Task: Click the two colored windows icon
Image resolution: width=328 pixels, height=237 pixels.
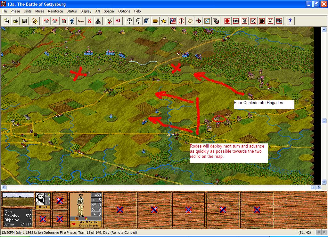Action: pyautogui.click(x=279, y=21)
